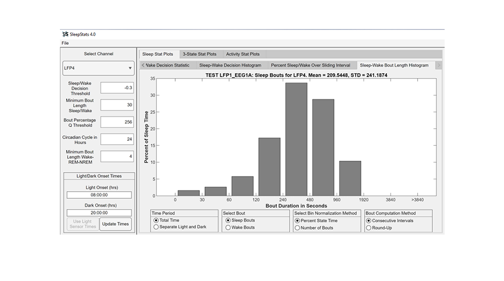Click the Bout Percentage Q Threshold field

(x=117, y=122)
